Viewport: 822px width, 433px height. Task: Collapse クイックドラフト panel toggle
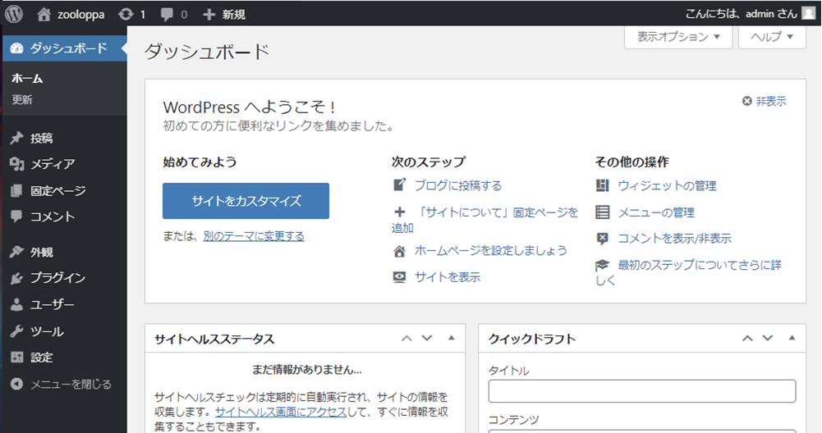tap(792, 338)
